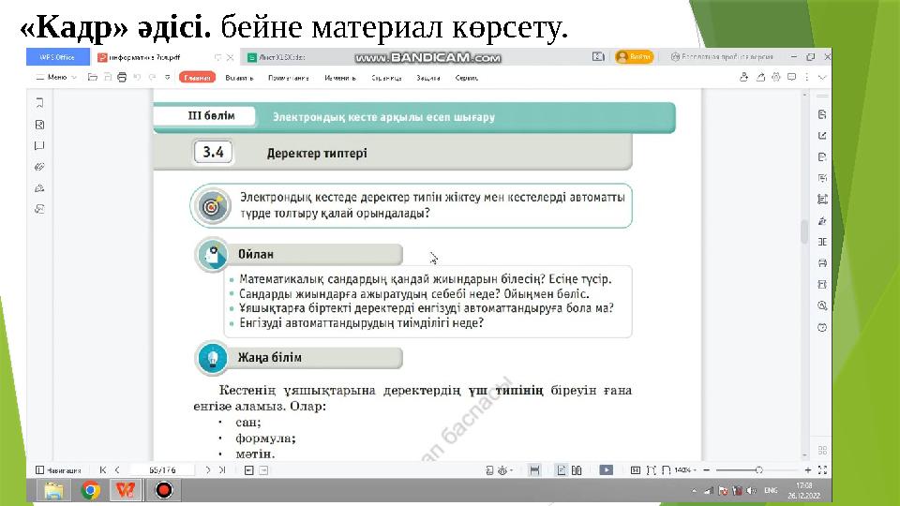This screenshot has height=506, width=900.
Task: Zoom in with plus button
Action: (x=807, y=469)
